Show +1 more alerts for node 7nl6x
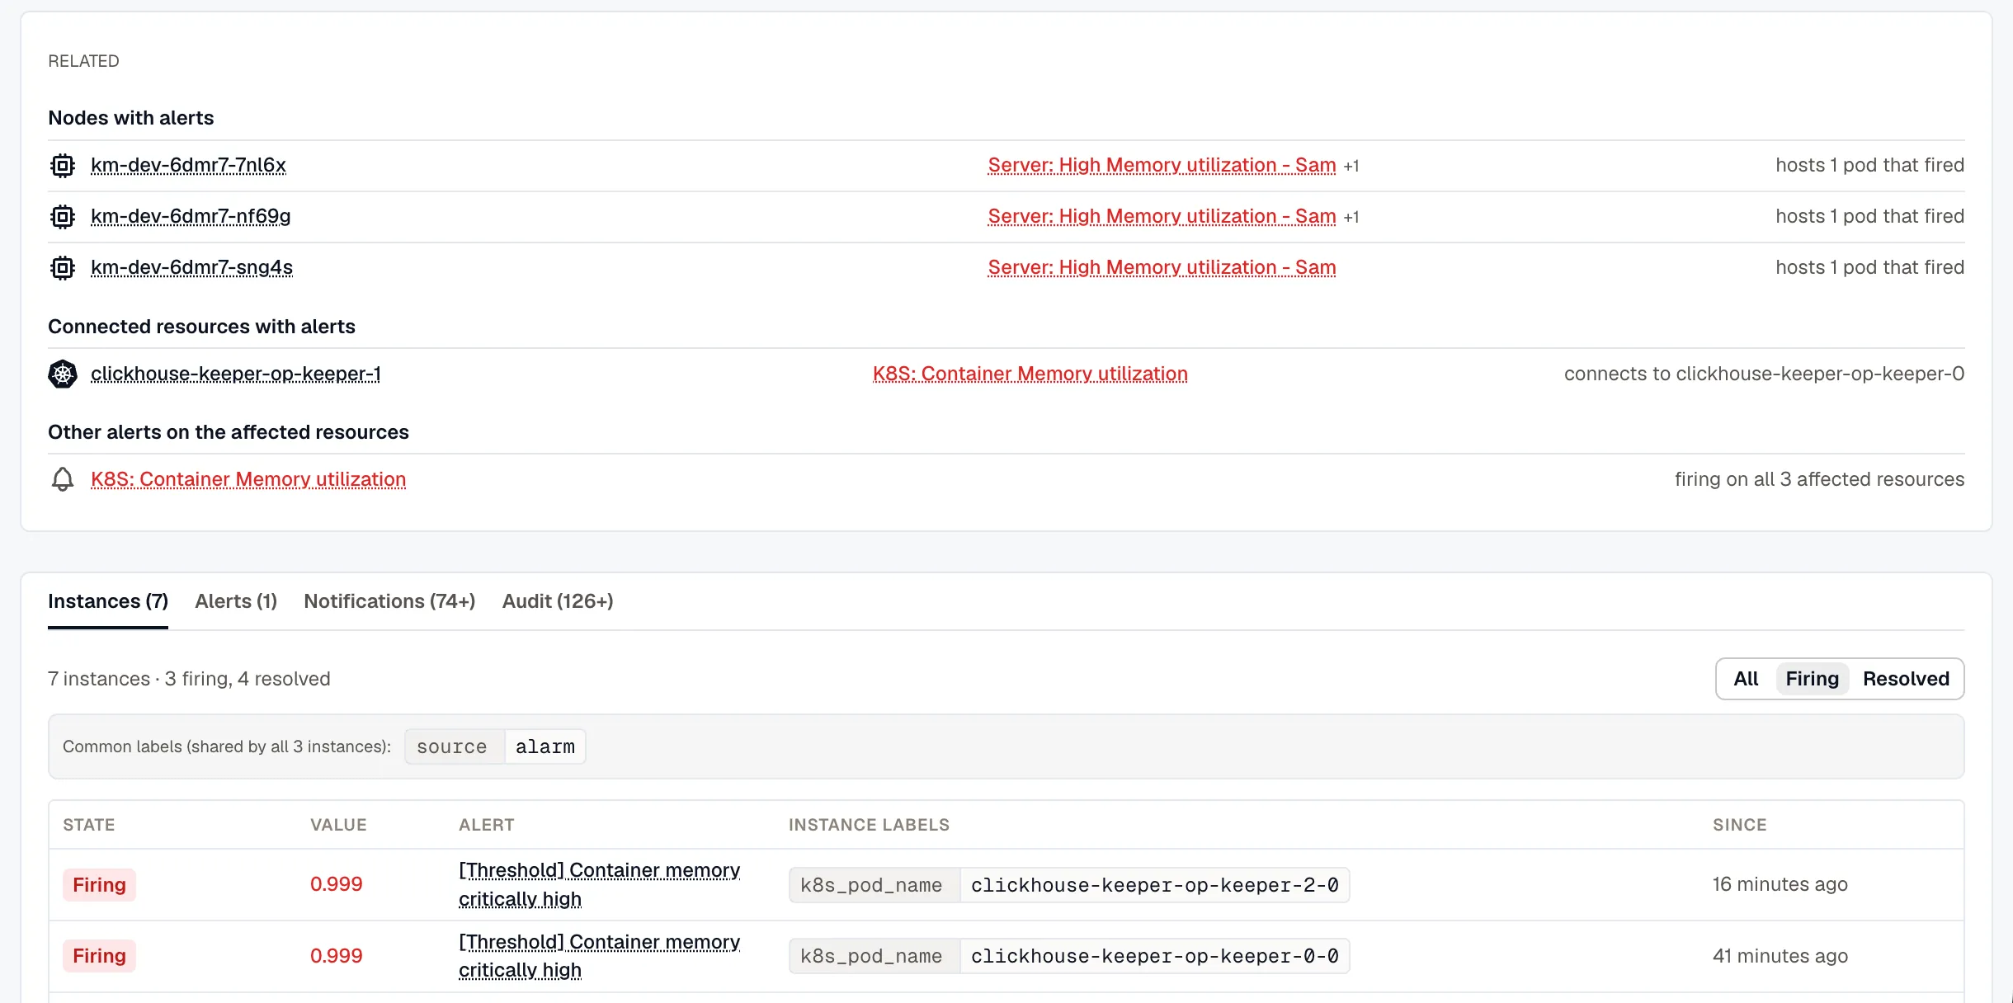2013x1003 pixels. pyautogui.click(x=1351, y=166)
